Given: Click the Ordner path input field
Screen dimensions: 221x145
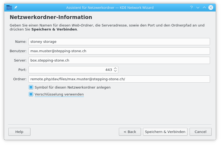Looking at the screenshot, I should point(119,79).
